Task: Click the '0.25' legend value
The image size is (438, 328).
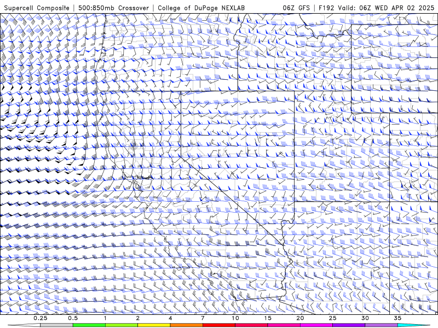Action: point(41,318)
